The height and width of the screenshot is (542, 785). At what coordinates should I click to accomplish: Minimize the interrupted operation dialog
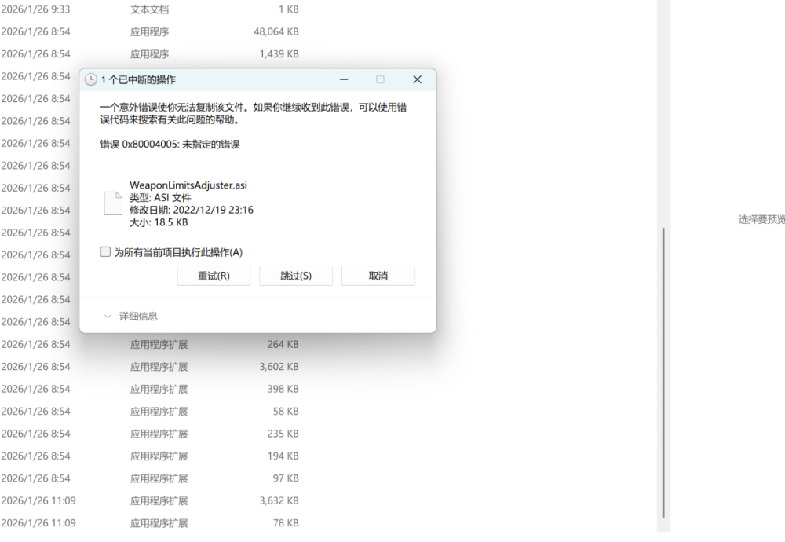pos(344,79)
